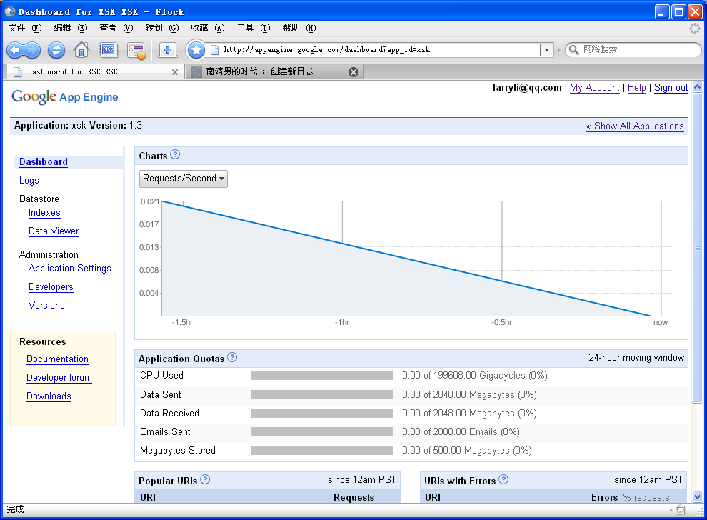Click the search magnifier icon
707x520 pixels.
(x=573, y=49)
